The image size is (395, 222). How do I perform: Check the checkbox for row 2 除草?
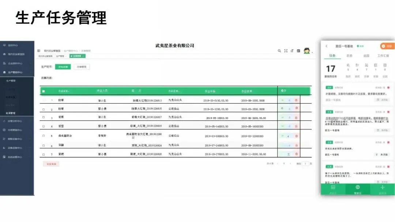44,110
